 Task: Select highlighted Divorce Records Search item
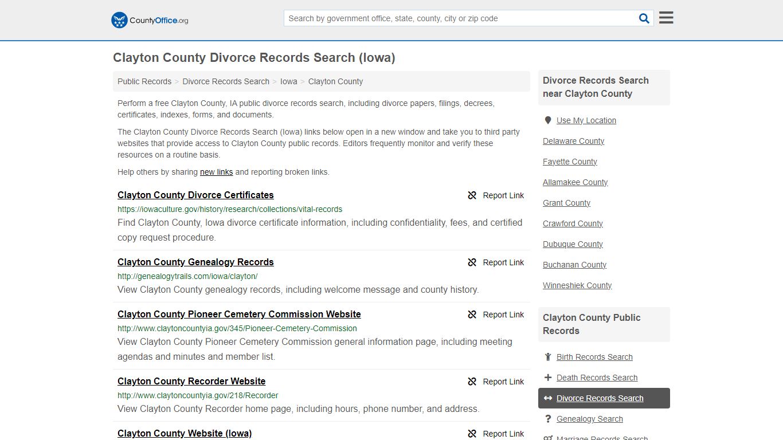604,398
